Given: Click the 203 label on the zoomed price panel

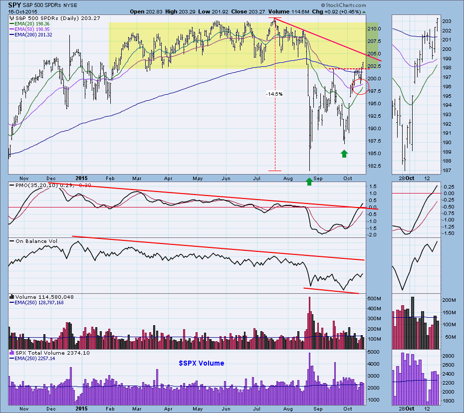Looking at the screenshot, I should pos(447,21).
